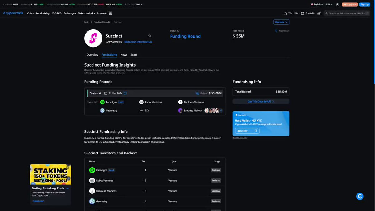Open the Fundraising nav menu

(x=43, y=13)
